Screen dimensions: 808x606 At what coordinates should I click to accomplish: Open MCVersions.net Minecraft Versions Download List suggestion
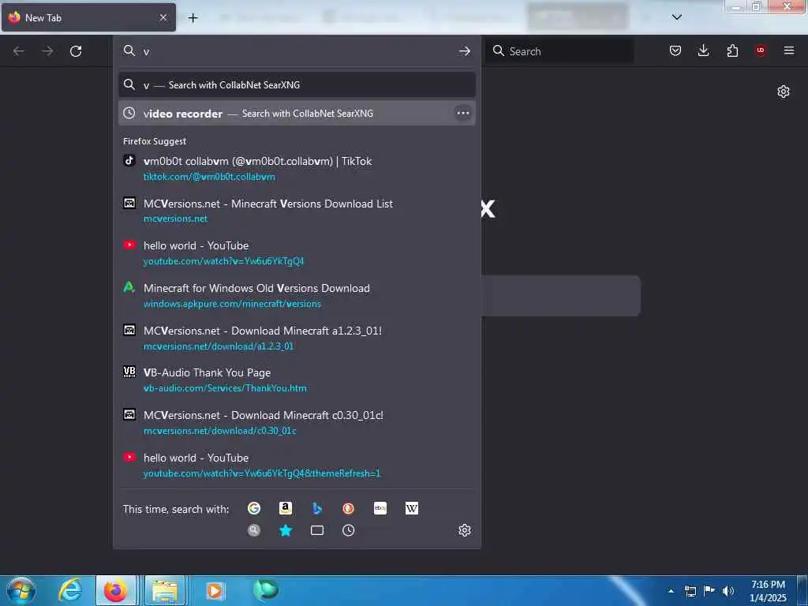(297, 210)
